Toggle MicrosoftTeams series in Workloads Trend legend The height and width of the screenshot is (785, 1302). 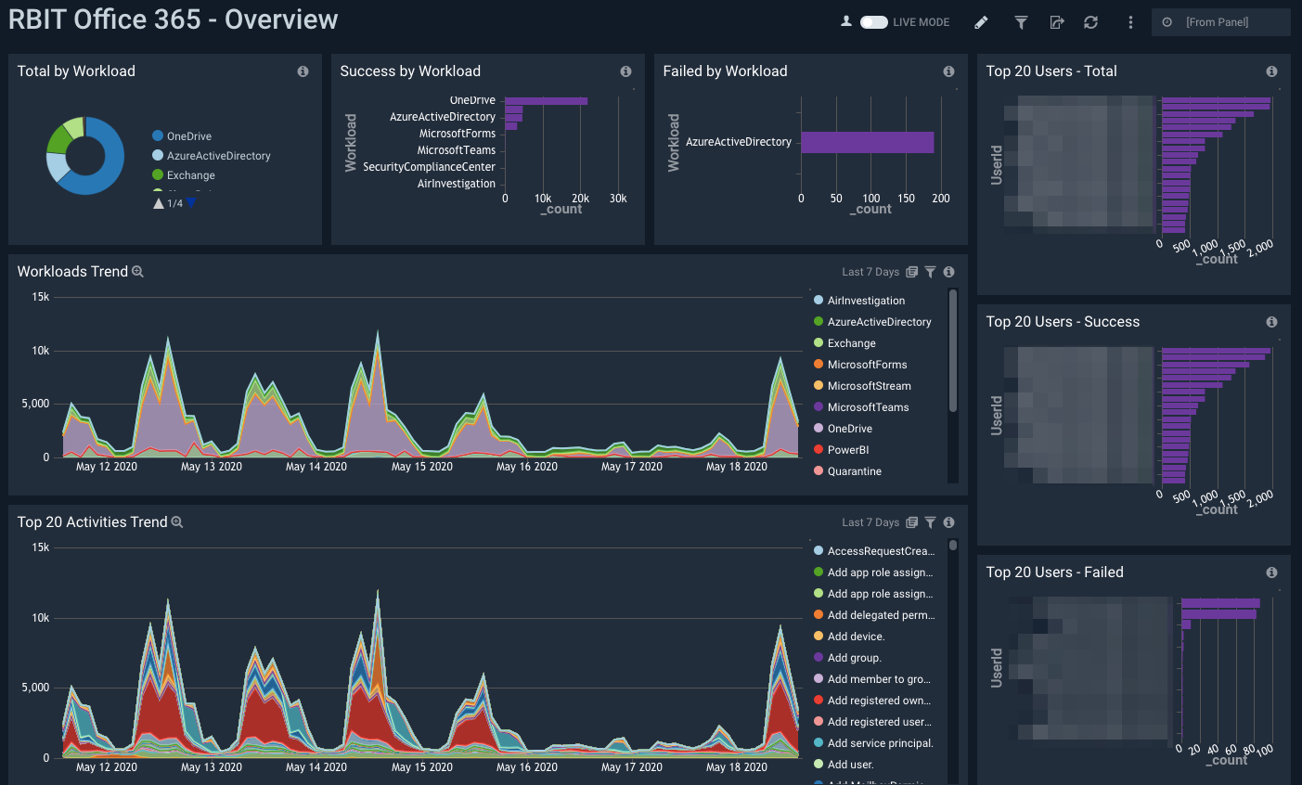click(861, 407)
